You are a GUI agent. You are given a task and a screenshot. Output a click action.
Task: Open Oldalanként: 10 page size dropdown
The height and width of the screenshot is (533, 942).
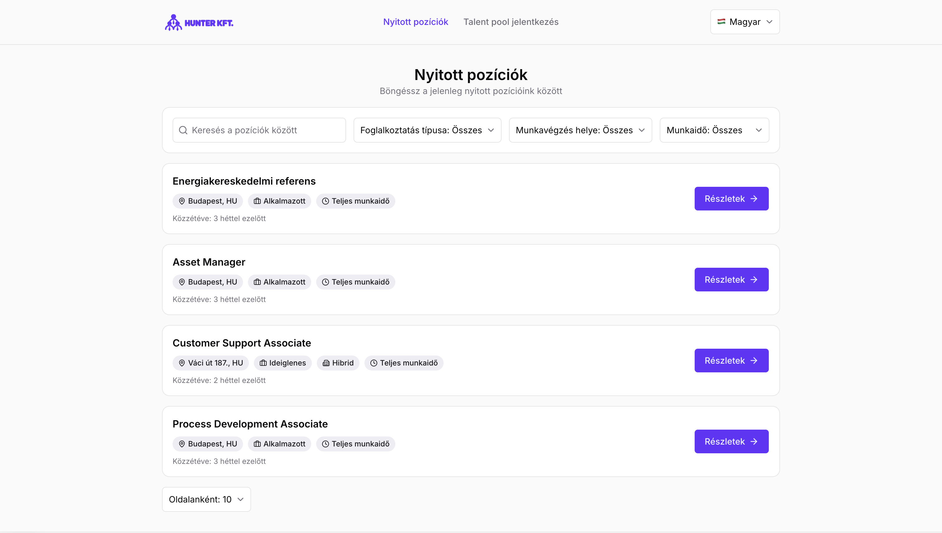[x=206, y=499]
